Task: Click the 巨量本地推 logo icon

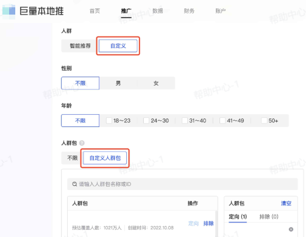Action: (x=9, y=11)
